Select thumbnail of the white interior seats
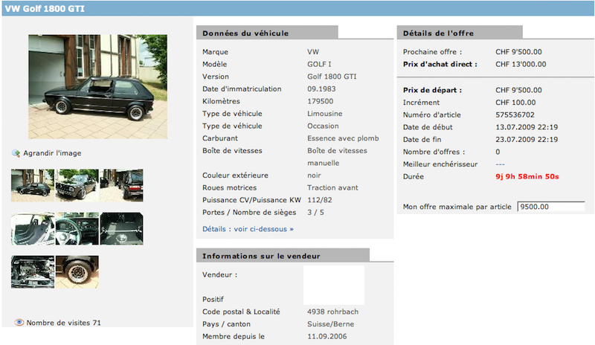Viewport: 595px width, 345px height. (x=33, y=228)
